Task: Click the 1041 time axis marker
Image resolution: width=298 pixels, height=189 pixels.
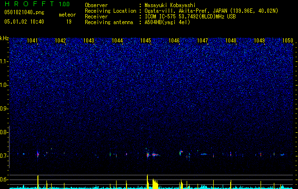Action: 32,41
